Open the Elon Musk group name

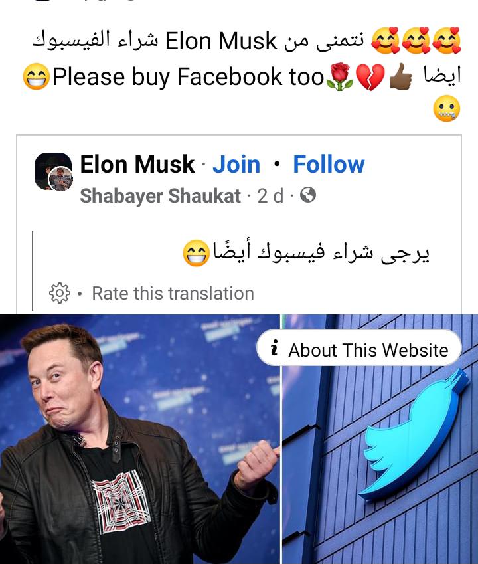[x=137, y=164]
